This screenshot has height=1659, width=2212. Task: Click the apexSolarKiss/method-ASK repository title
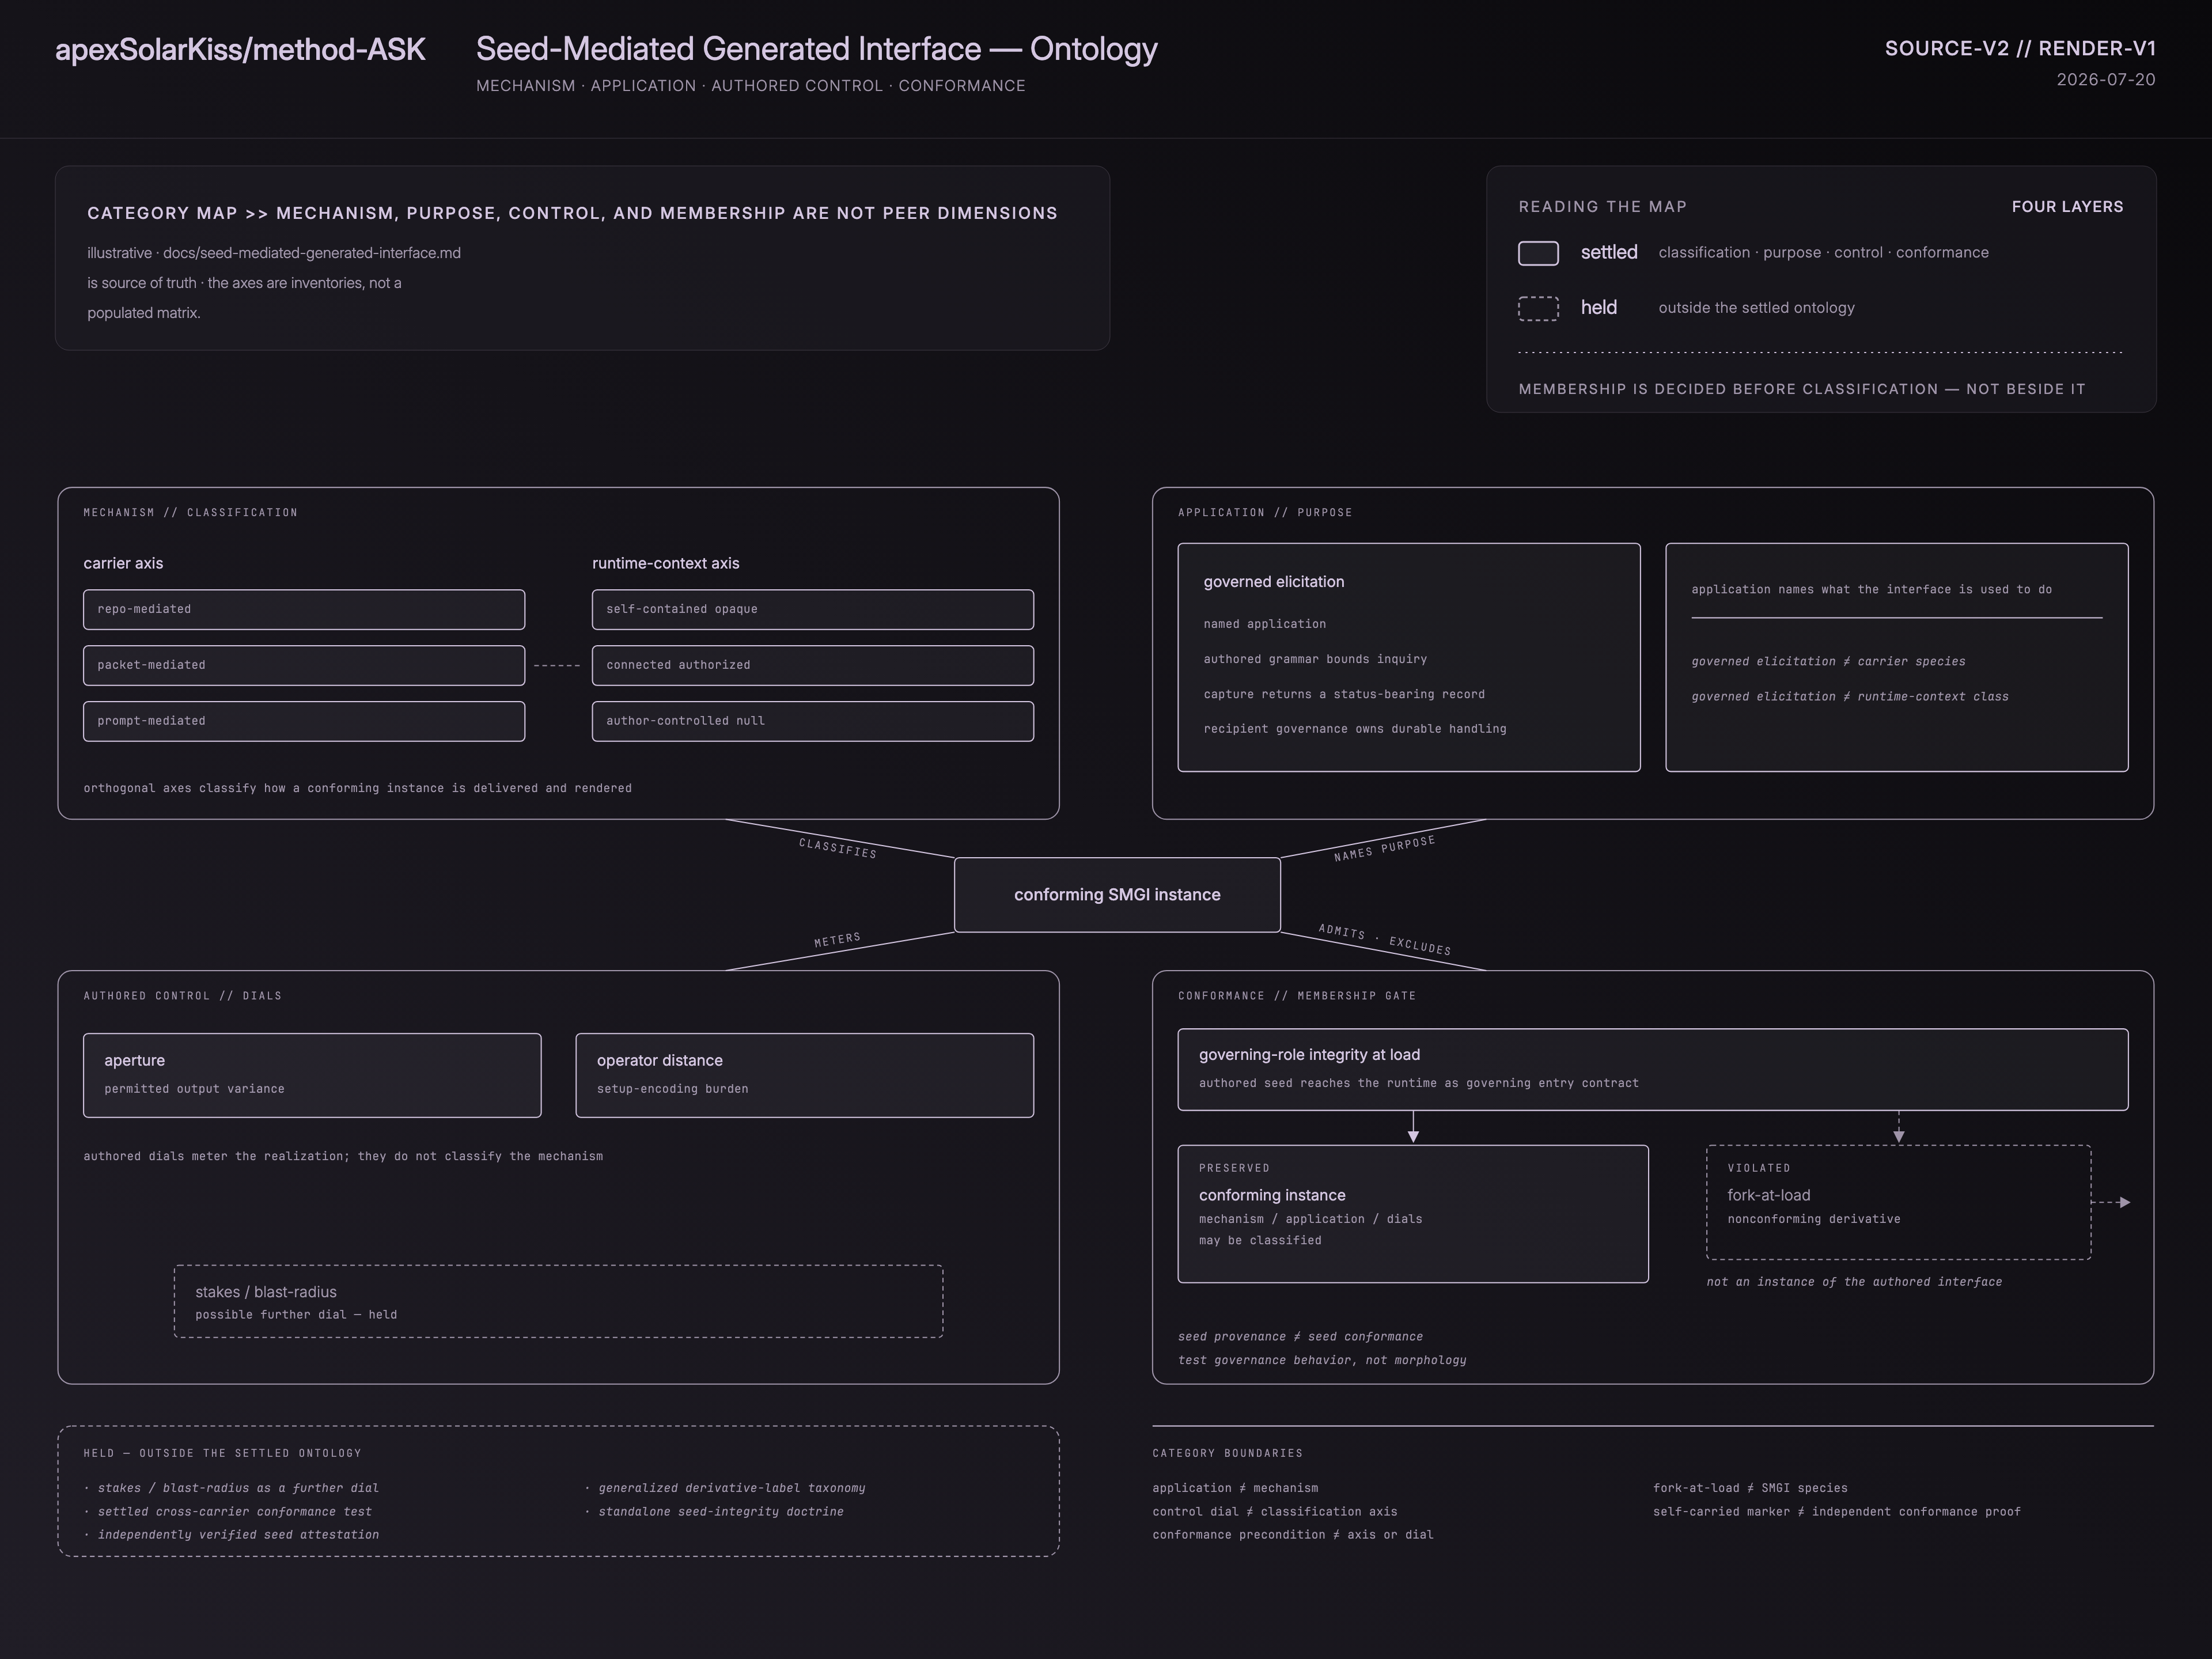pos(240,49)
